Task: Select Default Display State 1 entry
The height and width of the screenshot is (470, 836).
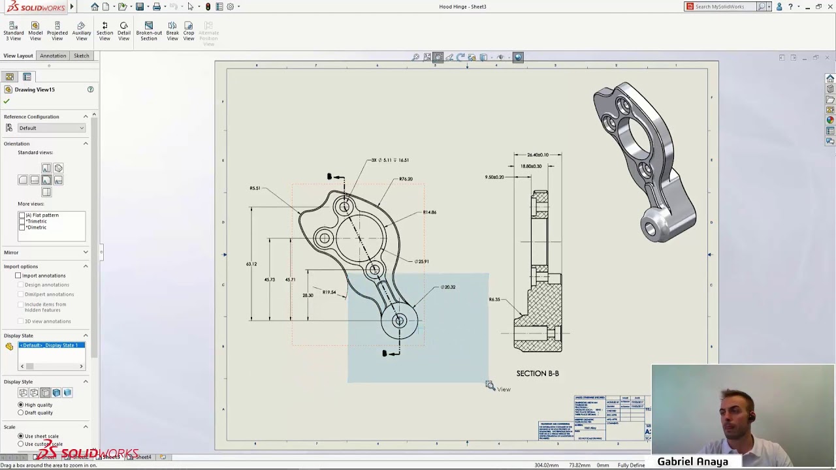Action: click(x=51, y=345)
